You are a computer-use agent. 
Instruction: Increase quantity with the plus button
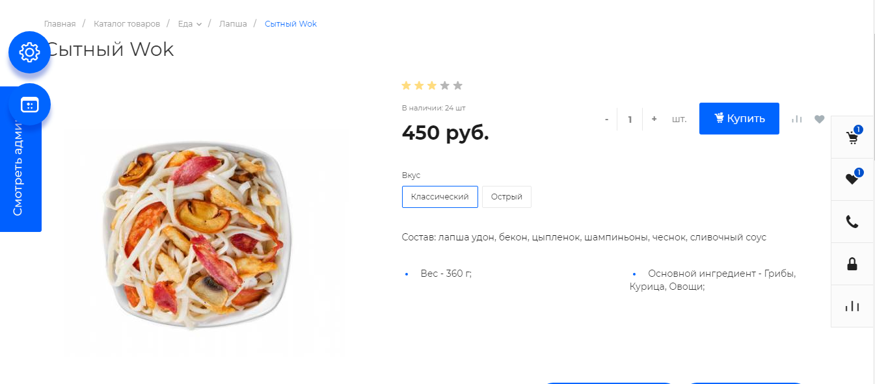(x=654, y=119)
